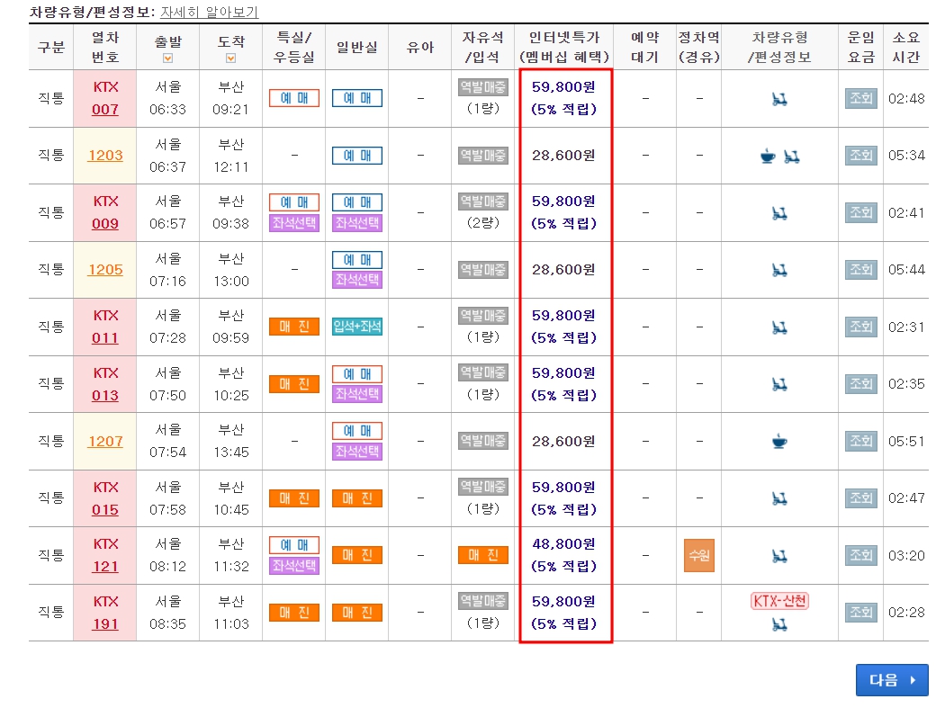Click first-class 매진 for KTX 011
Screen dimensions: 945x708
click(x=294, y=327)
